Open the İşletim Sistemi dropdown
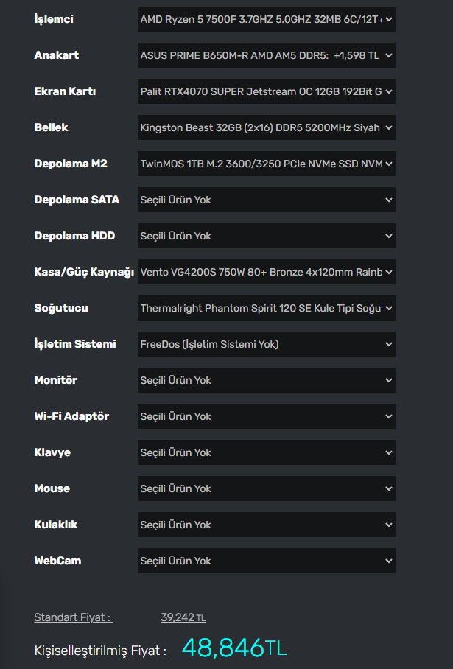This screenshot has height=669, width=453. tap(266, 344)
